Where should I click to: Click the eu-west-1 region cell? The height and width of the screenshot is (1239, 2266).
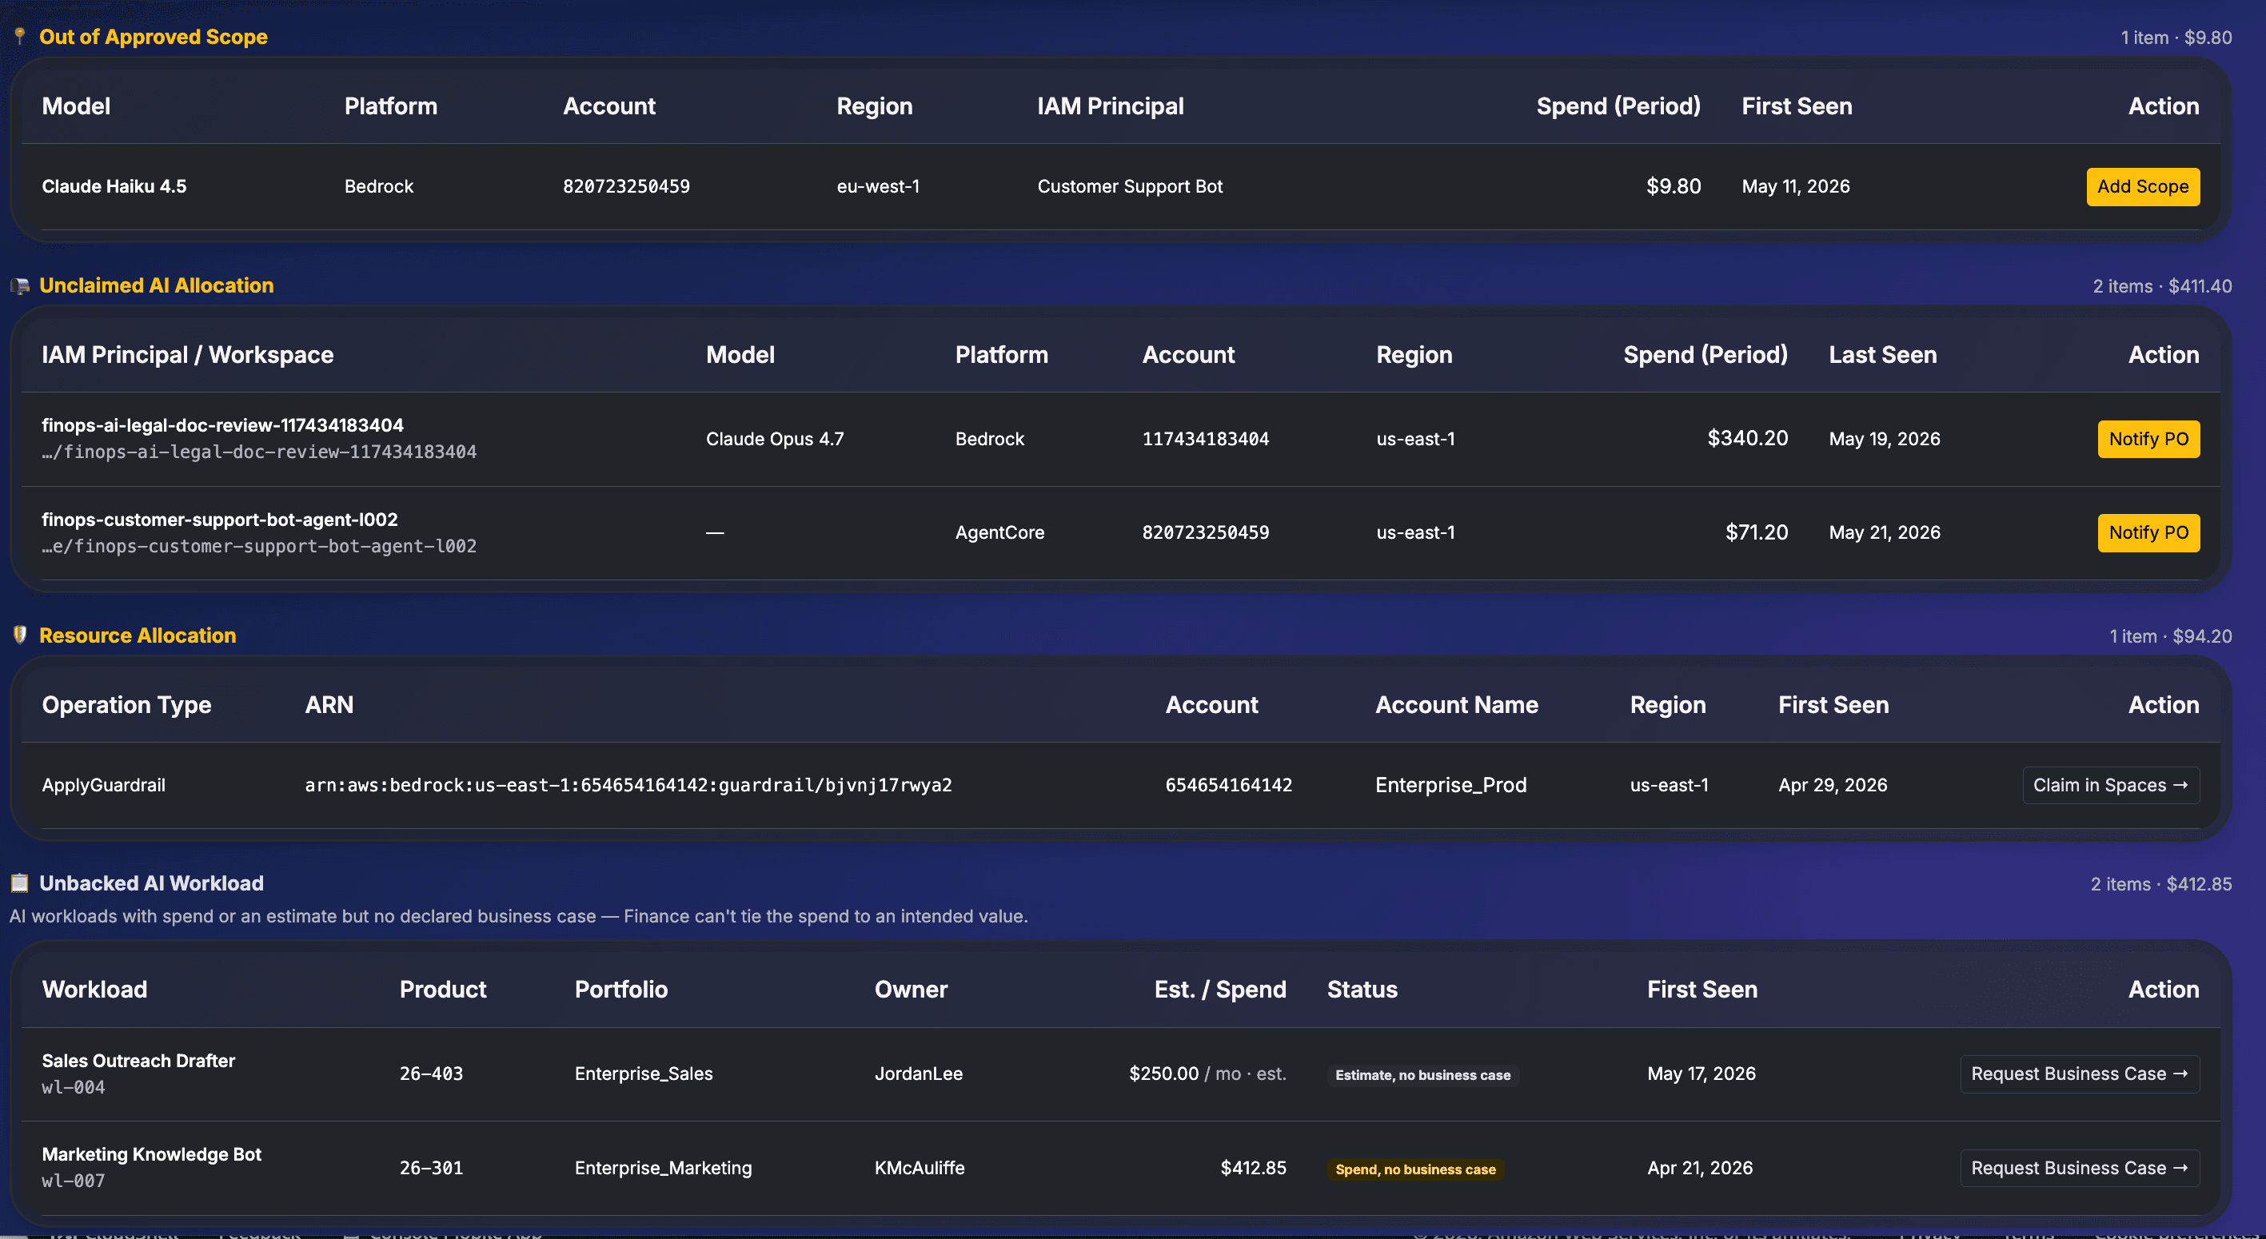coord(878,186)
